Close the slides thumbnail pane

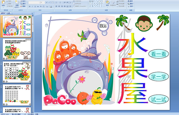32,13
